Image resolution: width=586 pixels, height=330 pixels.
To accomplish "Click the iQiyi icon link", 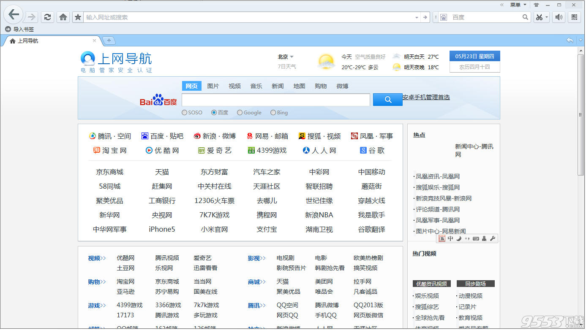I will [202, 150].
